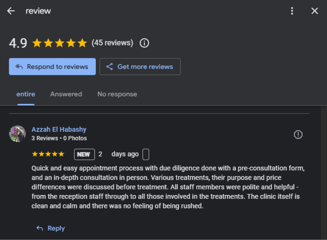Click the reply arrow icon beside Reply
The width and height of the screenshot is (327, 240).
[x=40, y=228]
